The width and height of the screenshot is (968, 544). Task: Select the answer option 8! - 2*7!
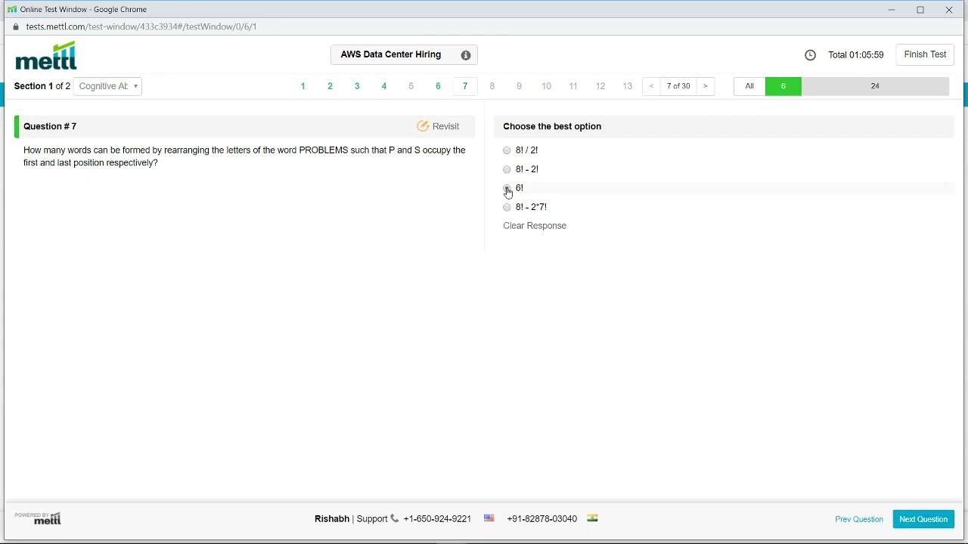pos(507,207)
